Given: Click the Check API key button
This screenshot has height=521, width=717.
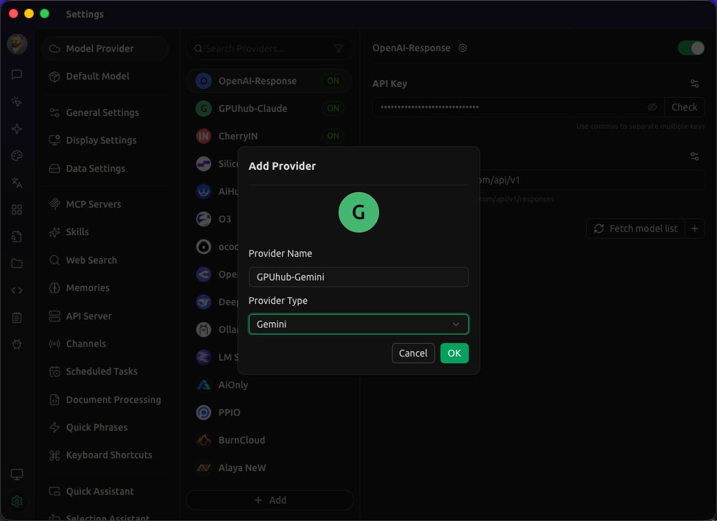Looking at the screenshot, I should click(x=684, y=107).
